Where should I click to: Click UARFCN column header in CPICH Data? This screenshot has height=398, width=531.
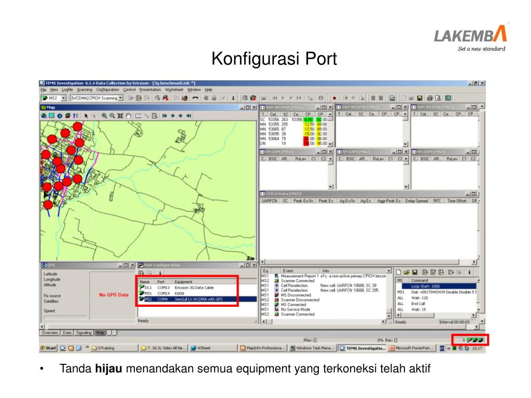(x=269, y=201)
